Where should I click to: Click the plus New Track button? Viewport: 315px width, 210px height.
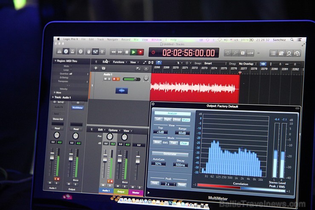(96, 68)
